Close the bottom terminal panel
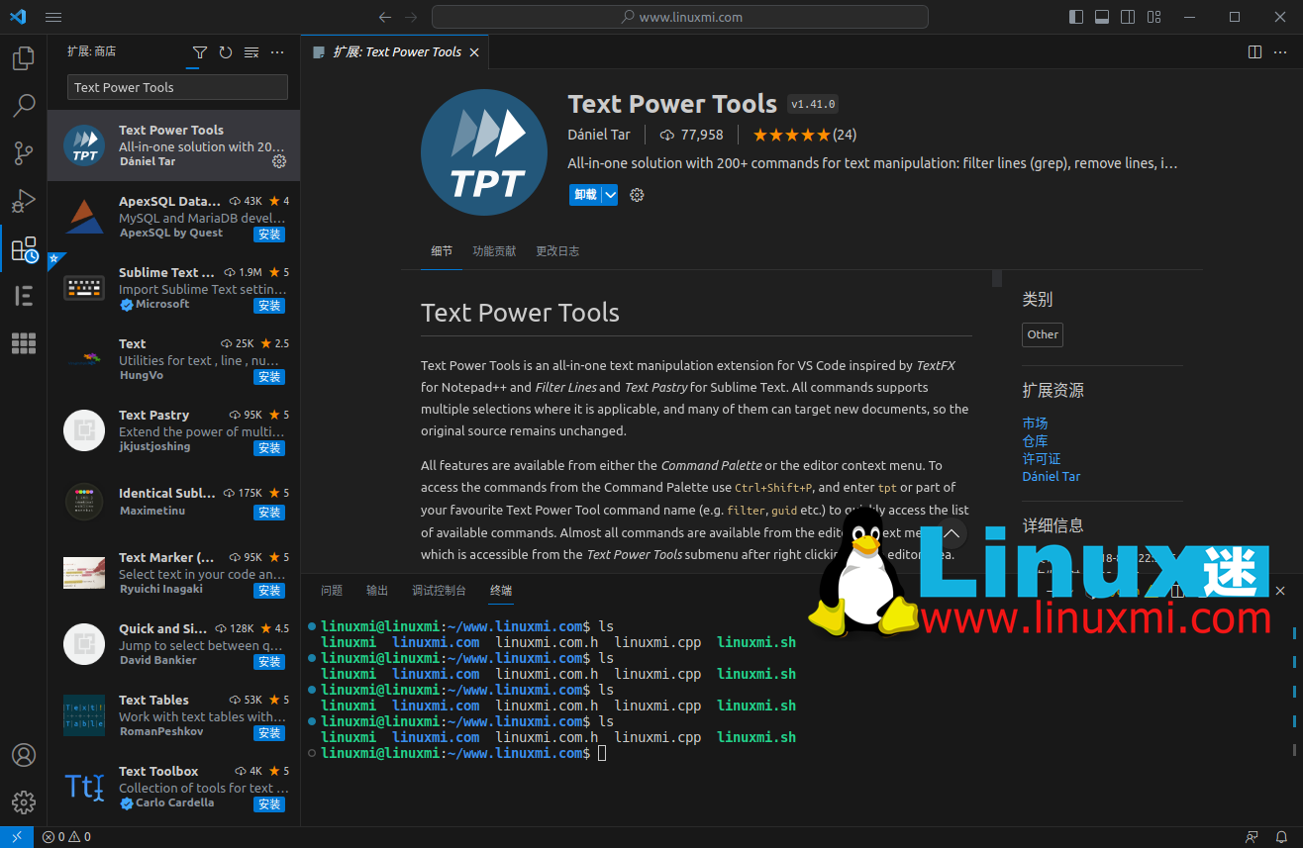Image resolution: width=1303 pixels, height=848 pixels. [x=1280, y=591]
